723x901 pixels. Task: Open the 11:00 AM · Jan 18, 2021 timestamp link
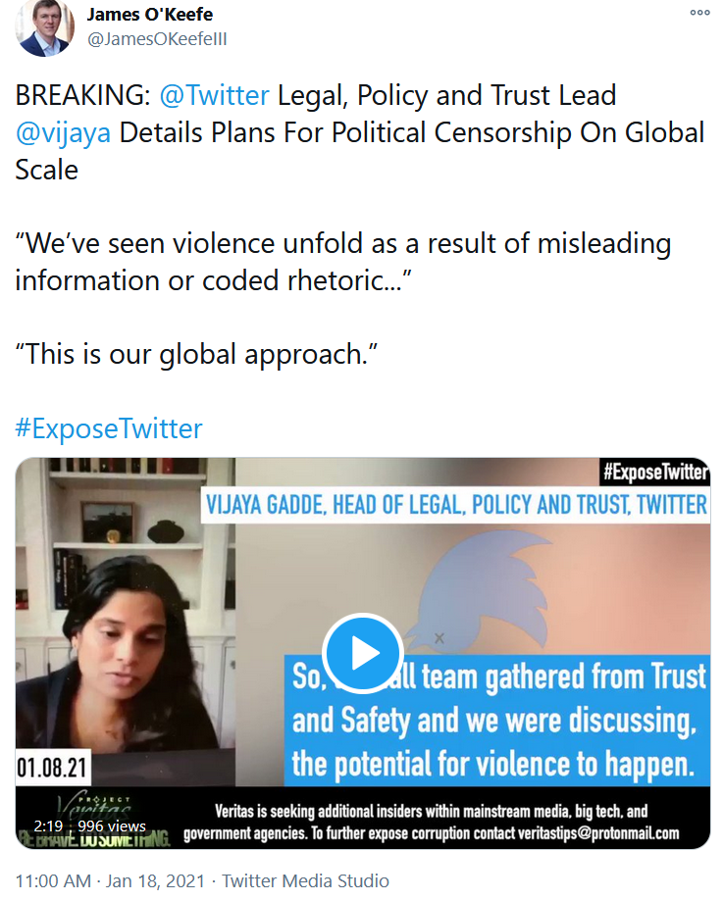(x=110, y=881)
